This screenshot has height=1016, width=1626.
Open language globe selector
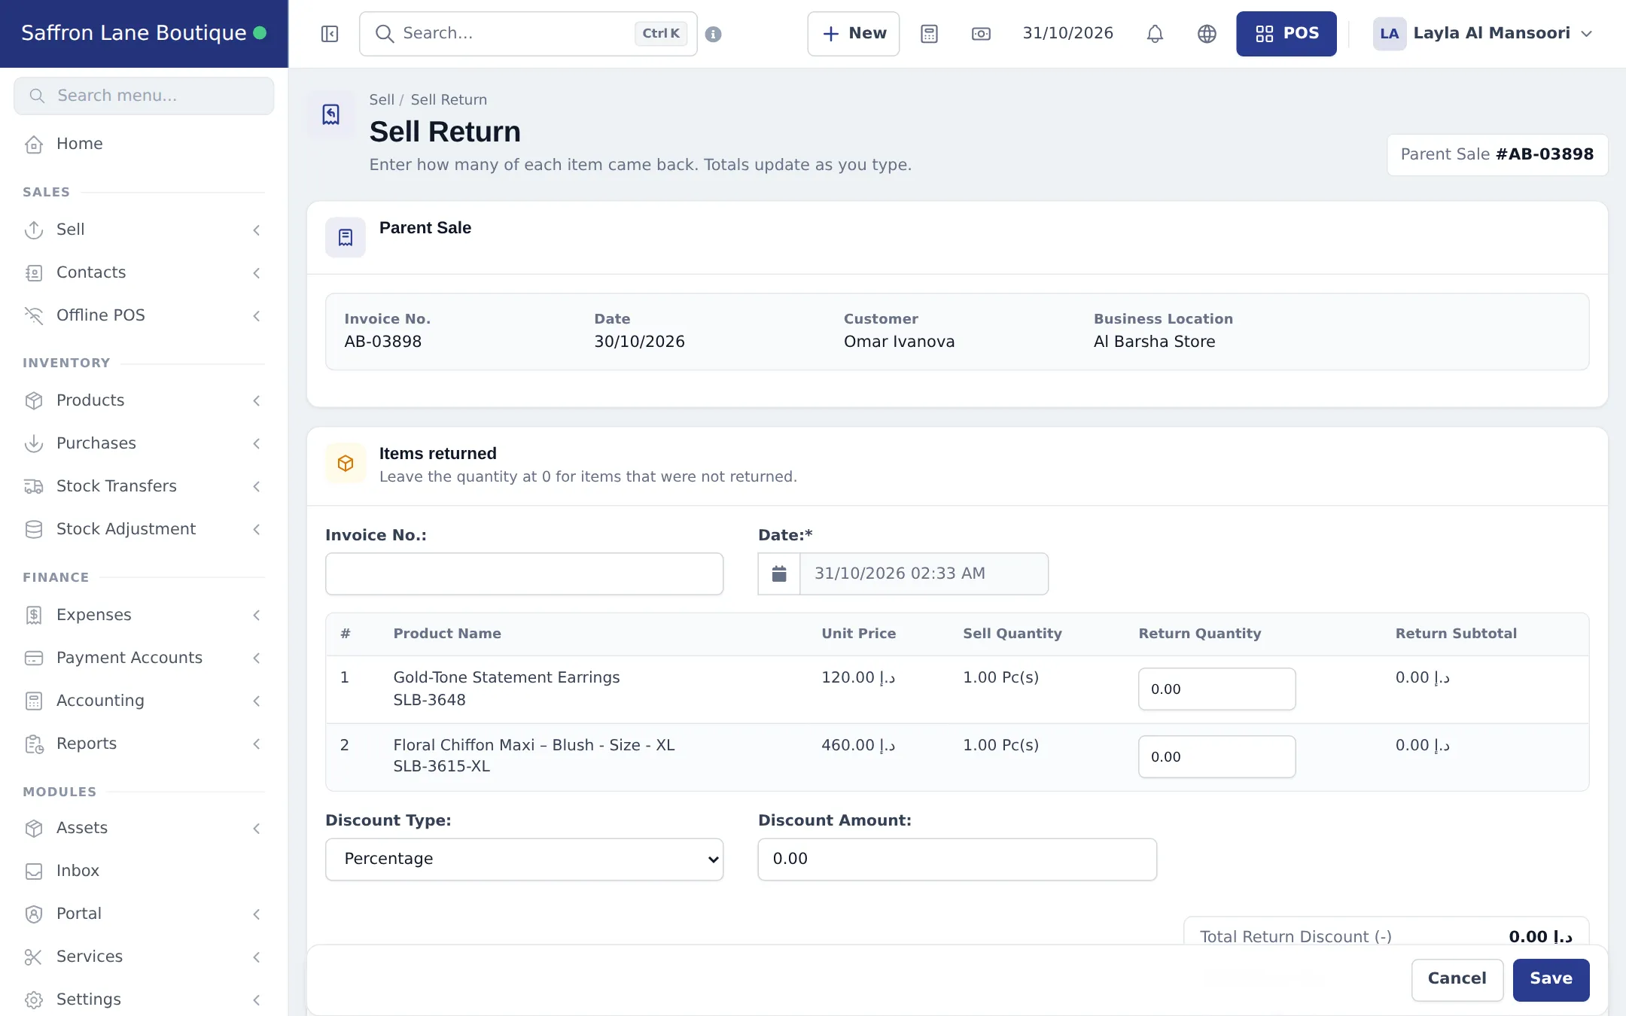point(1207,34)
